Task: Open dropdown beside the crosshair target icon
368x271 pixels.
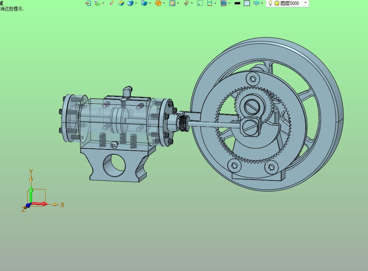Action: pyautogui.click(x=192, y=3)
